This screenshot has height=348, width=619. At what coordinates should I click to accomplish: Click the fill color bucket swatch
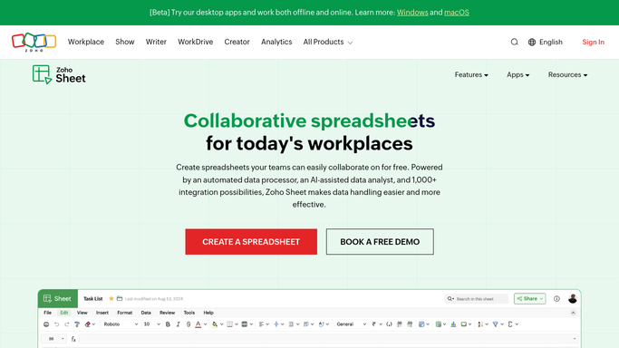[215, 324]
